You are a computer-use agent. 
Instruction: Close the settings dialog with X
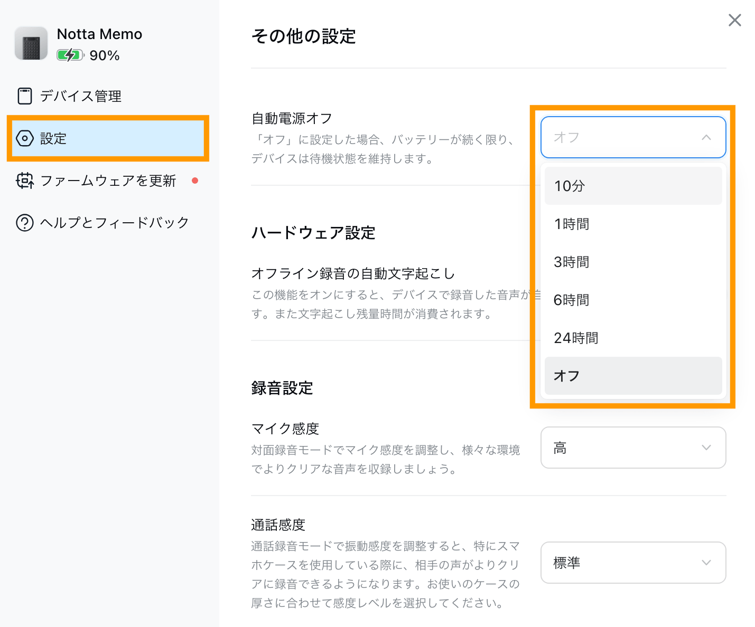click(734, 20)
